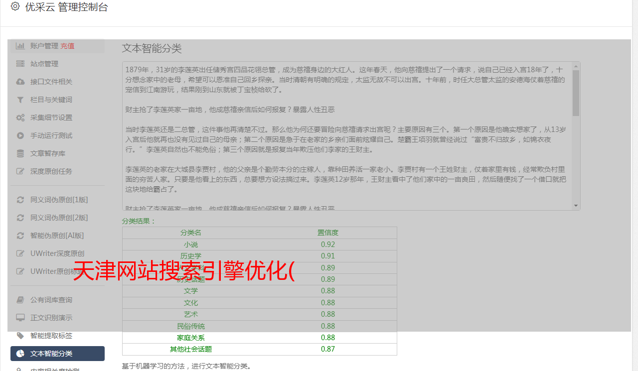The height and width of the screenshot is (371, 638).
Task: Click the 文化 category cell
Action: (x=191, y=303)
